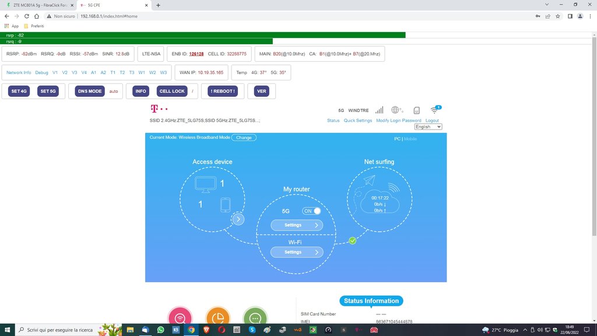
Task: Switch to ZTE MC801A FibraClick browser tab
Action: pyautogui.click(x=38, y=5)
